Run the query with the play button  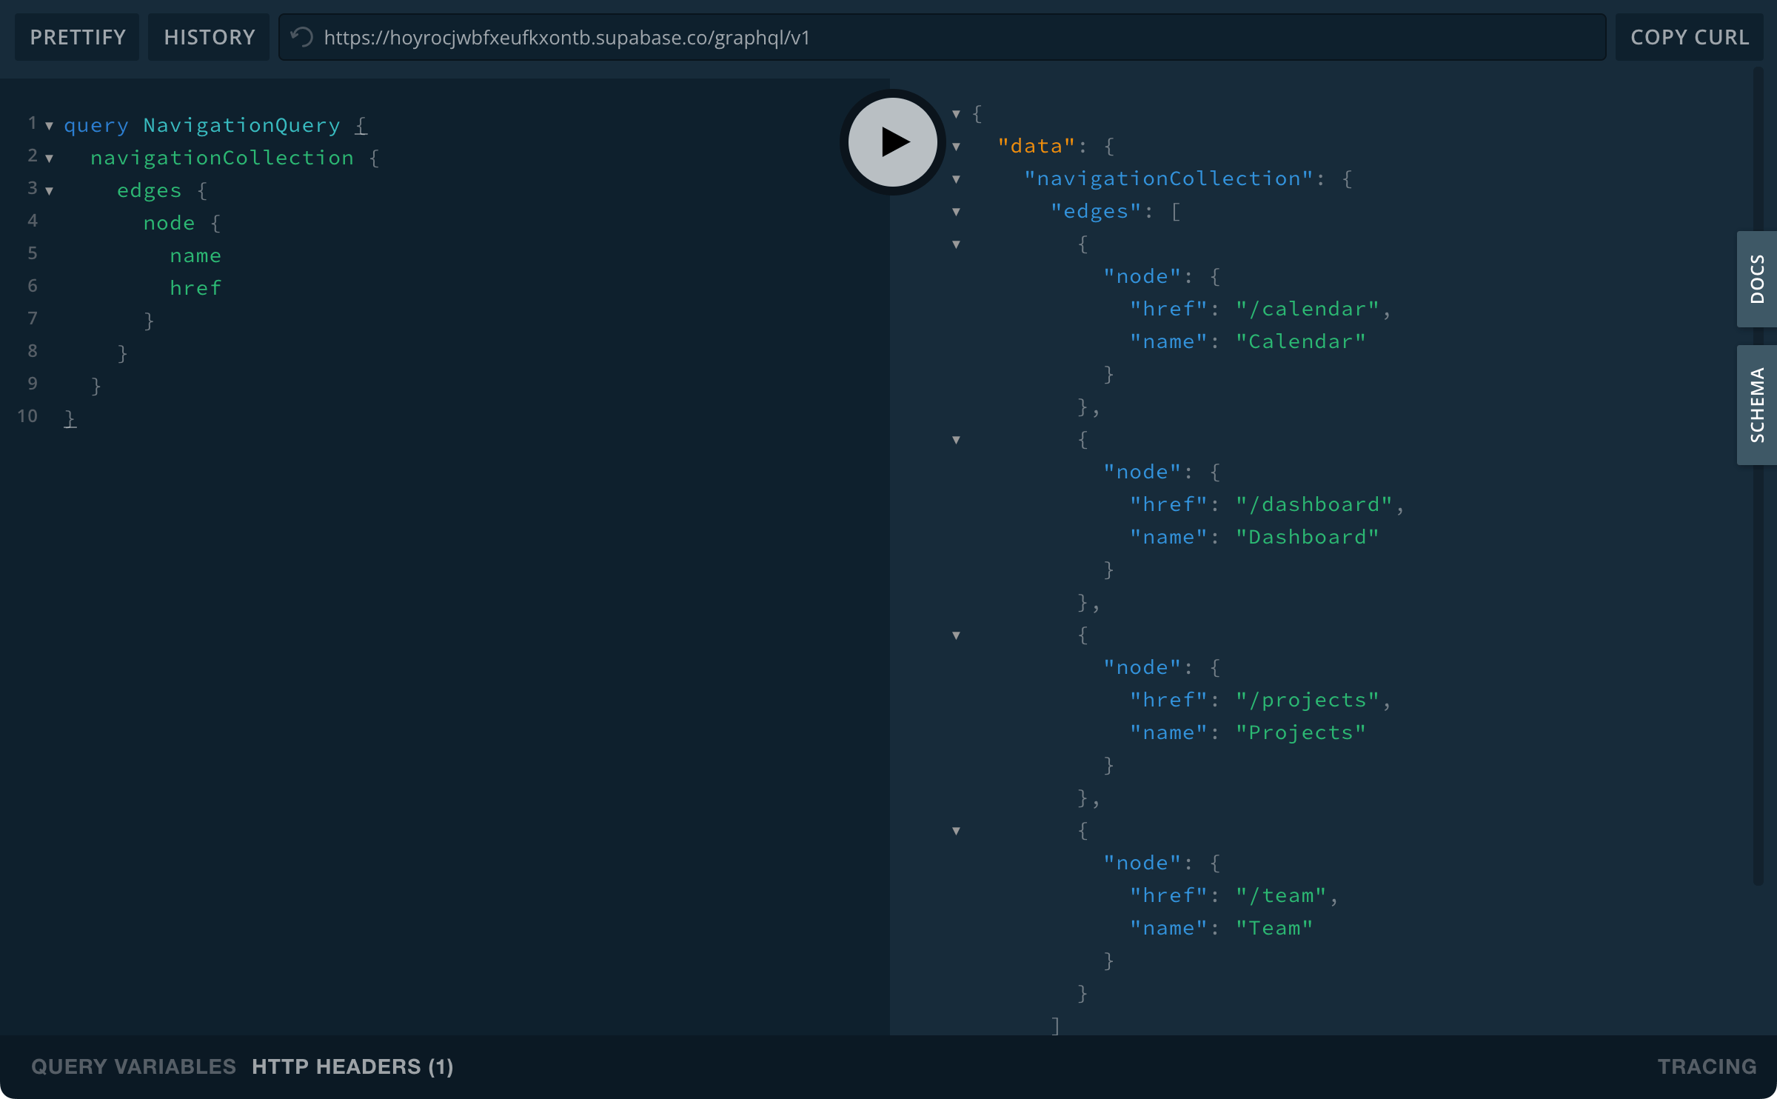(892, 141)
